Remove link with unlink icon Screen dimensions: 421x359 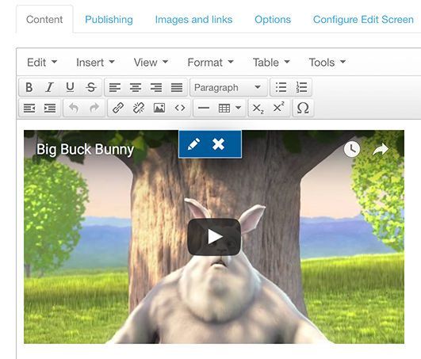[x=139, y=108]
